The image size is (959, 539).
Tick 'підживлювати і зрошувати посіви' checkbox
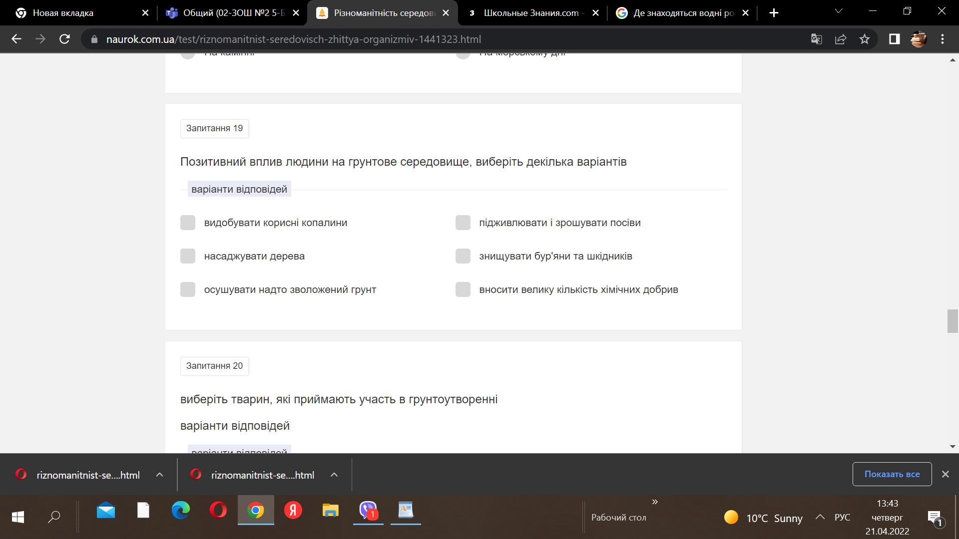click(463, 223)
